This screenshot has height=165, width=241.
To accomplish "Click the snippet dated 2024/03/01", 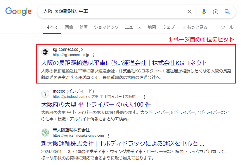I will (134, 155).
